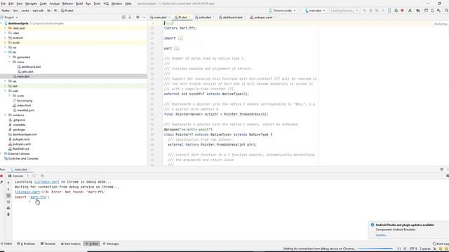
Task: Click the locate current file target icon
Action: pyautogui.click(x=123, y=17)
